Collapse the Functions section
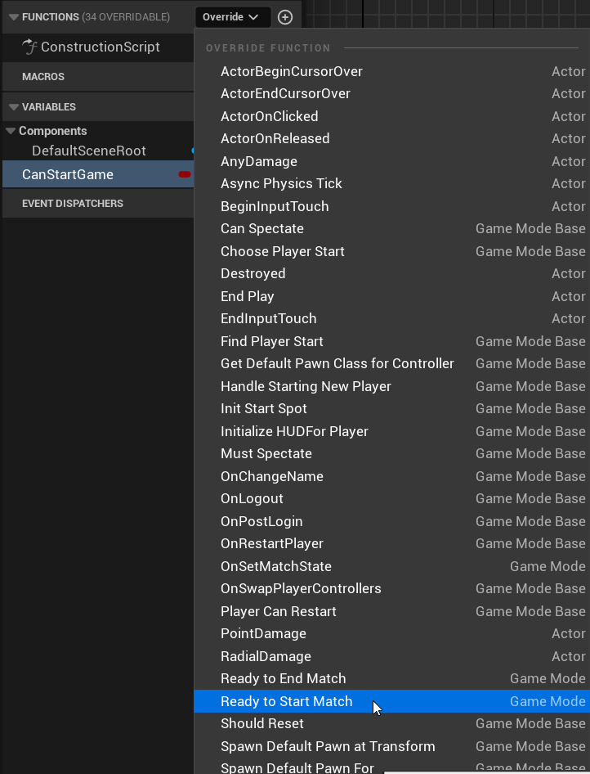 click(13, 17)
